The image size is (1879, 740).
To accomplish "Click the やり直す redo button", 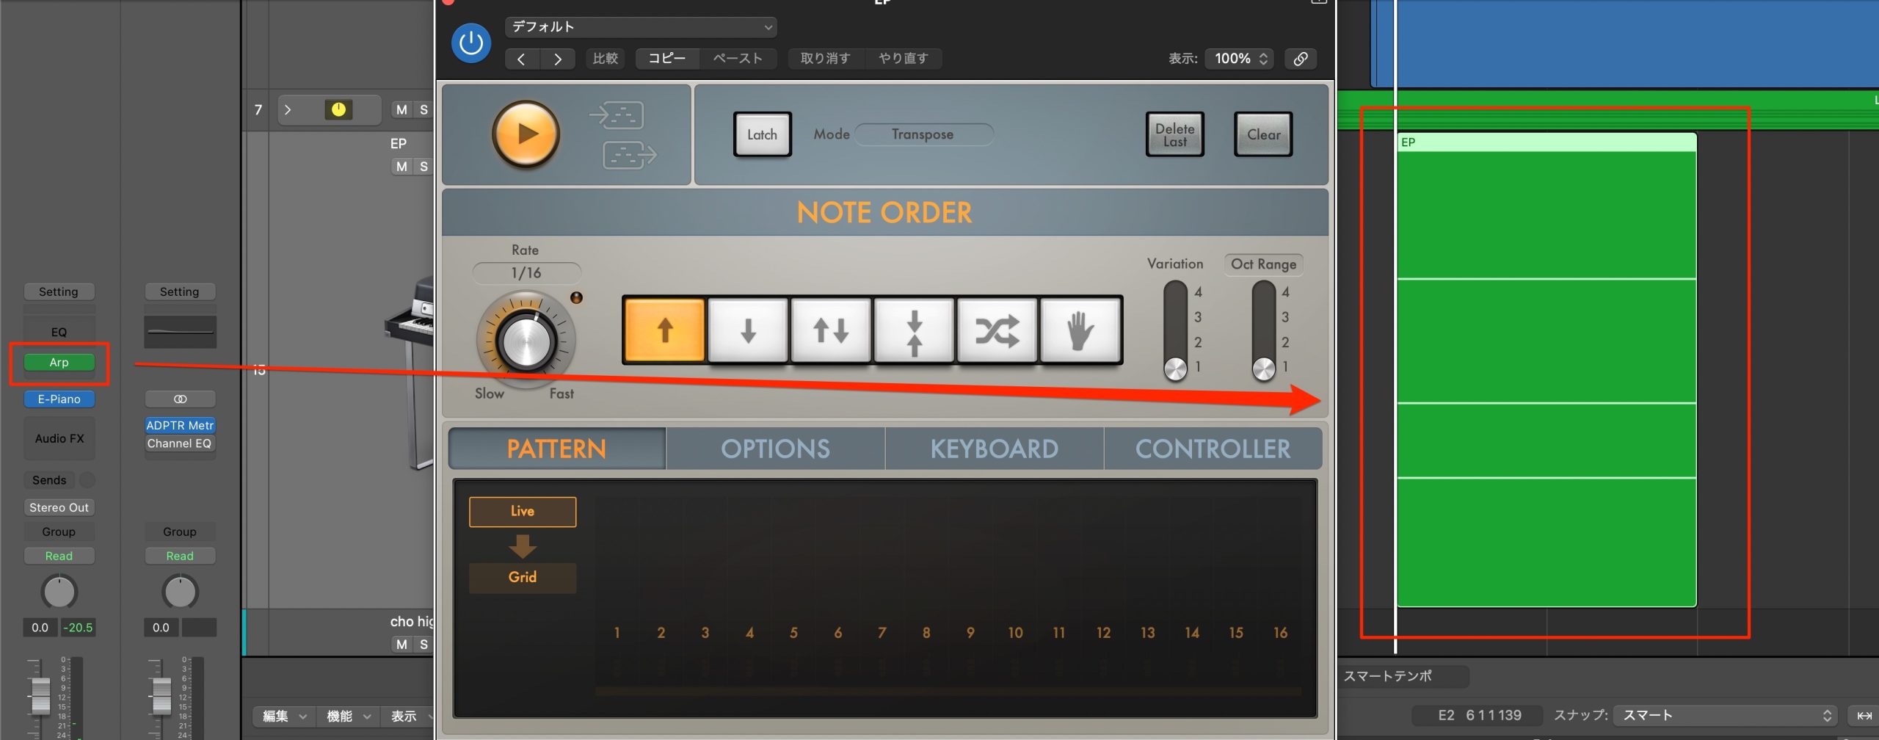I will click(904, 59).
